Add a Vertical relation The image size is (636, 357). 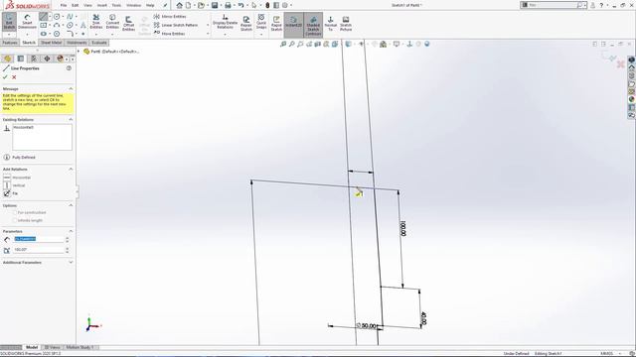(15, 185)
